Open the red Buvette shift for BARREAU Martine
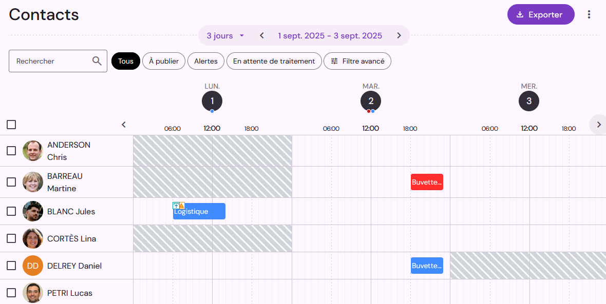Viewport: 606px width, 304px height. click(427, 182)
